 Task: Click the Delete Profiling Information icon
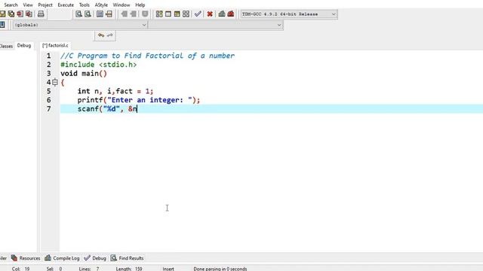coord(231,14)
